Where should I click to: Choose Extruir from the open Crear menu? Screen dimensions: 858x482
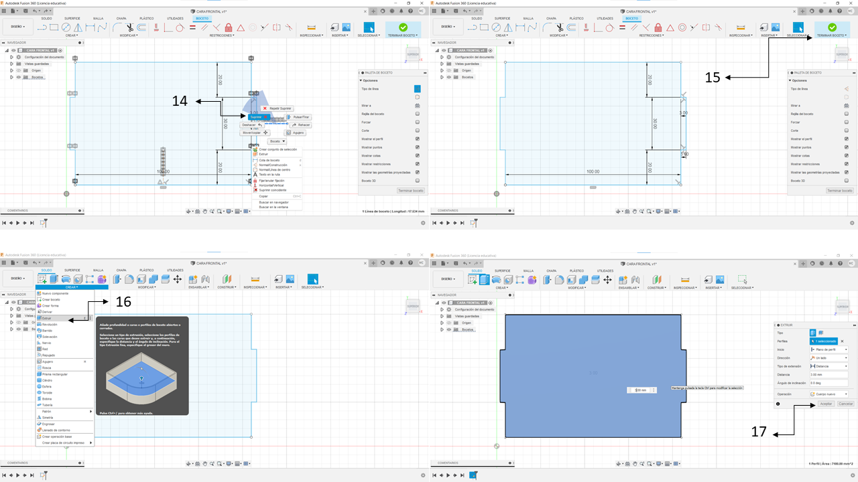click(x=64, y=318)
